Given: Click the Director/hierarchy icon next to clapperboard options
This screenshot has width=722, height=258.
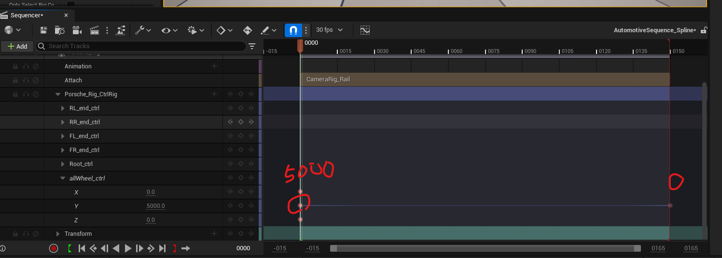Looking at the screenshot, I should [x=121, y=30].
